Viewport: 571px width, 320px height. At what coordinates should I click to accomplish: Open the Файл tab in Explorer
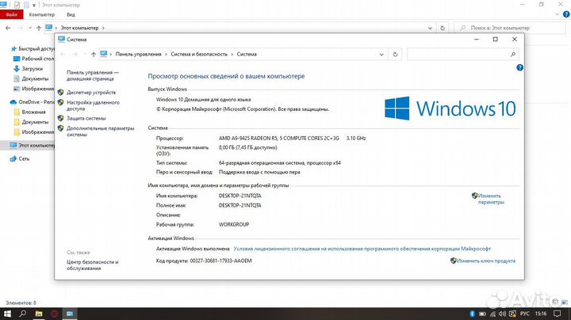click(11, 14)
